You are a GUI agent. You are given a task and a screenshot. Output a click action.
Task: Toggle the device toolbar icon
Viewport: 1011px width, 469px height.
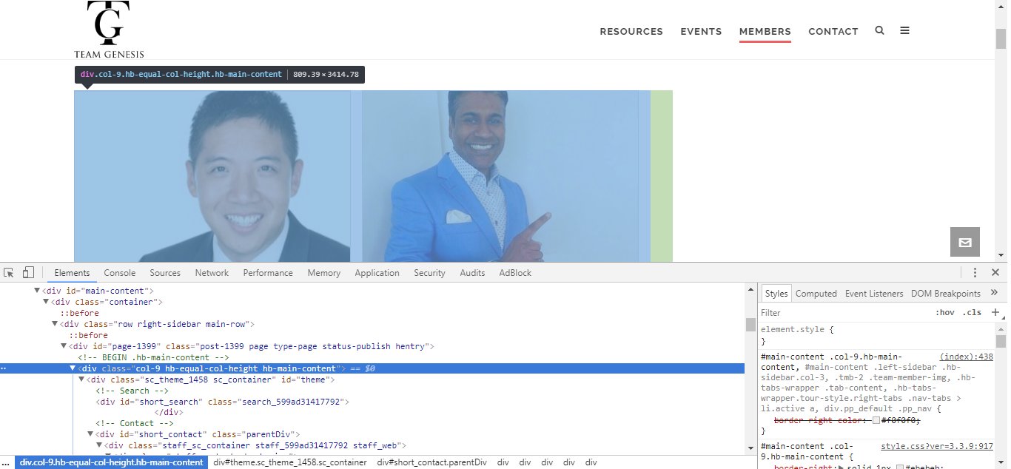point(28,272)
